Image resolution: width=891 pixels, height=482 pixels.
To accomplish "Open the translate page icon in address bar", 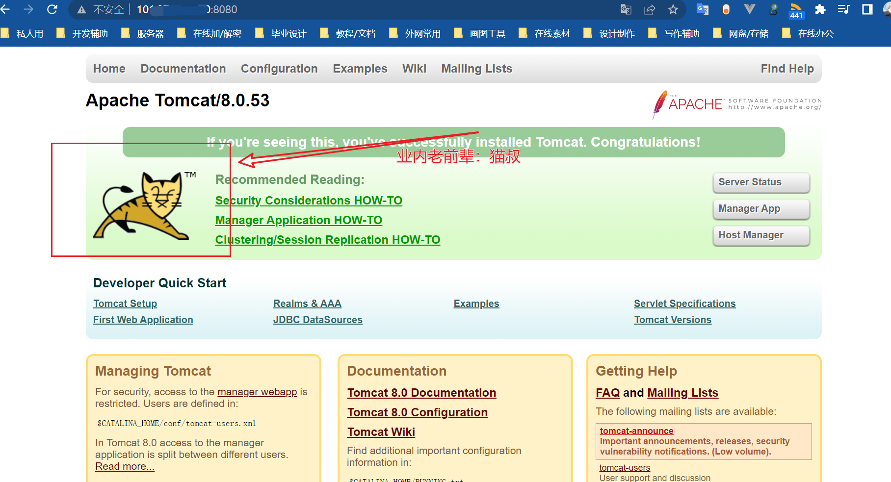I will pyautogui.click(x=626, y=9).
